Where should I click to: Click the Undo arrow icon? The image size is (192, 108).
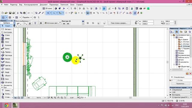pos(29,13)
